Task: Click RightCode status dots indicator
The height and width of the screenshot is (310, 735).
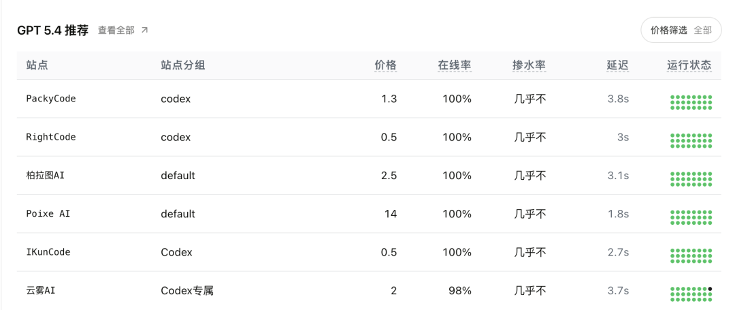Action: click(691, 140)
